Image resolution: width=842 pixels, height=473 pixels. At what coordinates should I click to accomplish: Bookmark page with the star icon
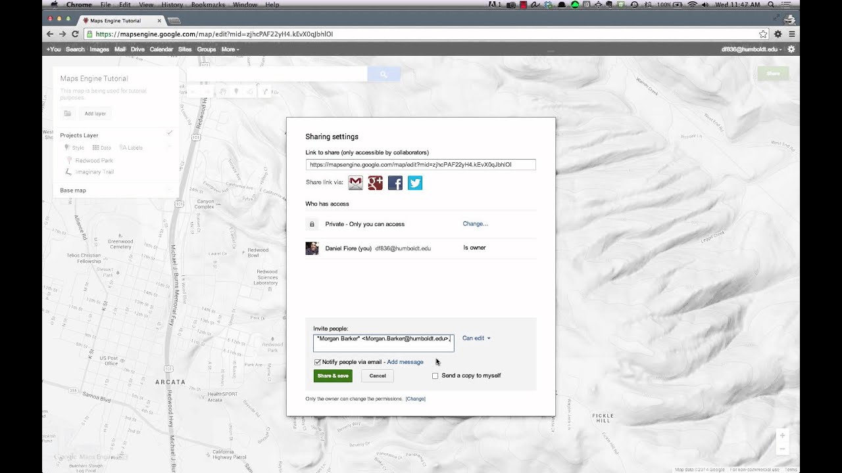coord(763,34)
